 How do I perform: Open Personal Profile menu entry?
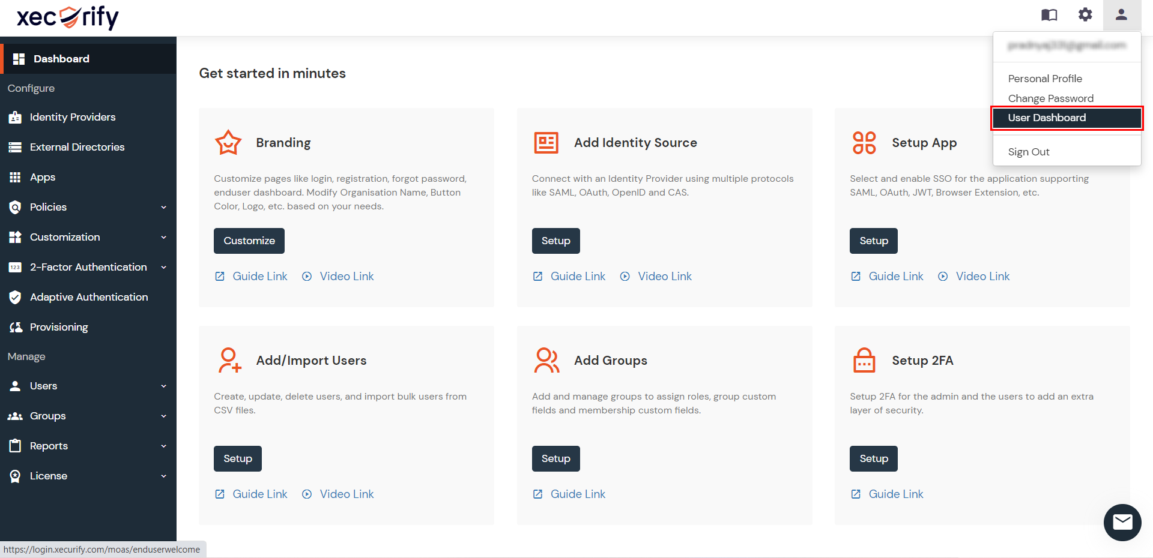(1045, 79)
